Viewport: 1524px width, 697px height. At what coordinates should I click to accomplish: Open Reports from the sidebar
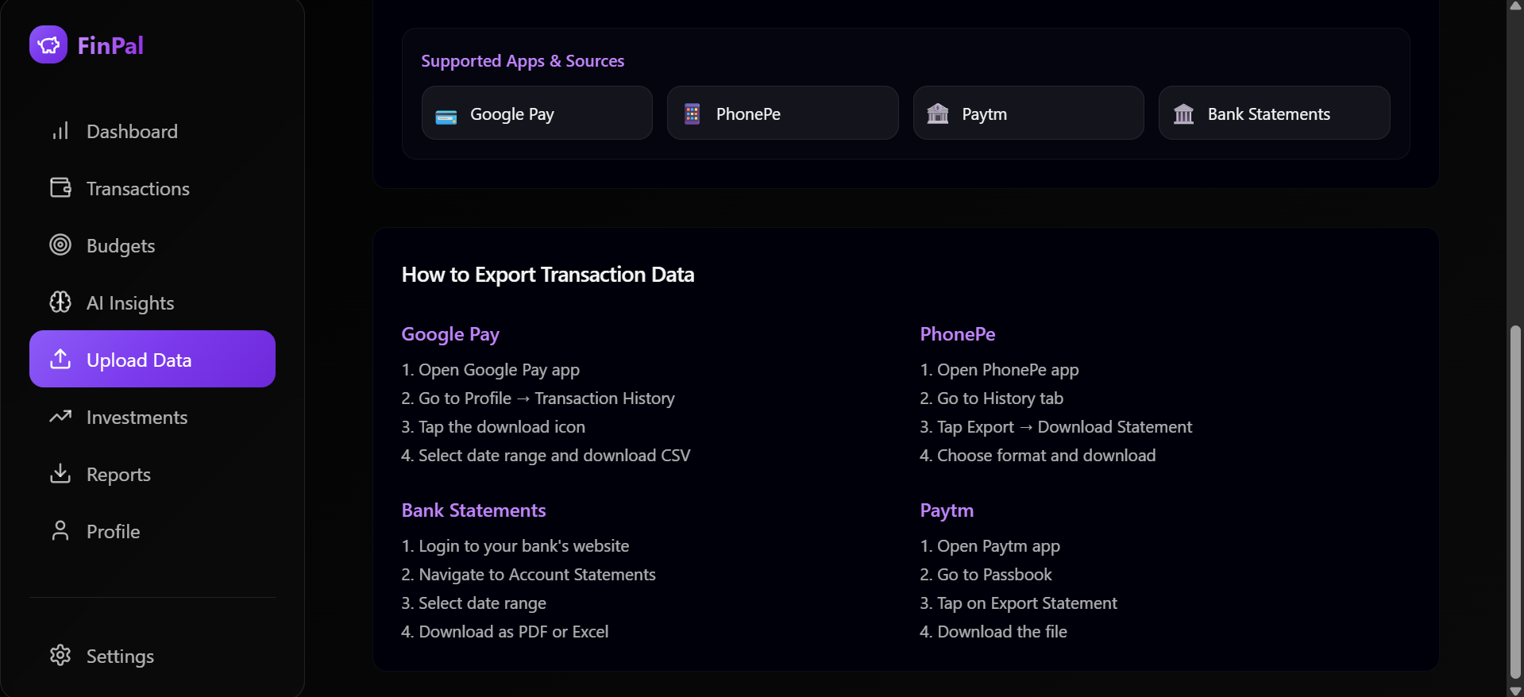coord(152,474)
